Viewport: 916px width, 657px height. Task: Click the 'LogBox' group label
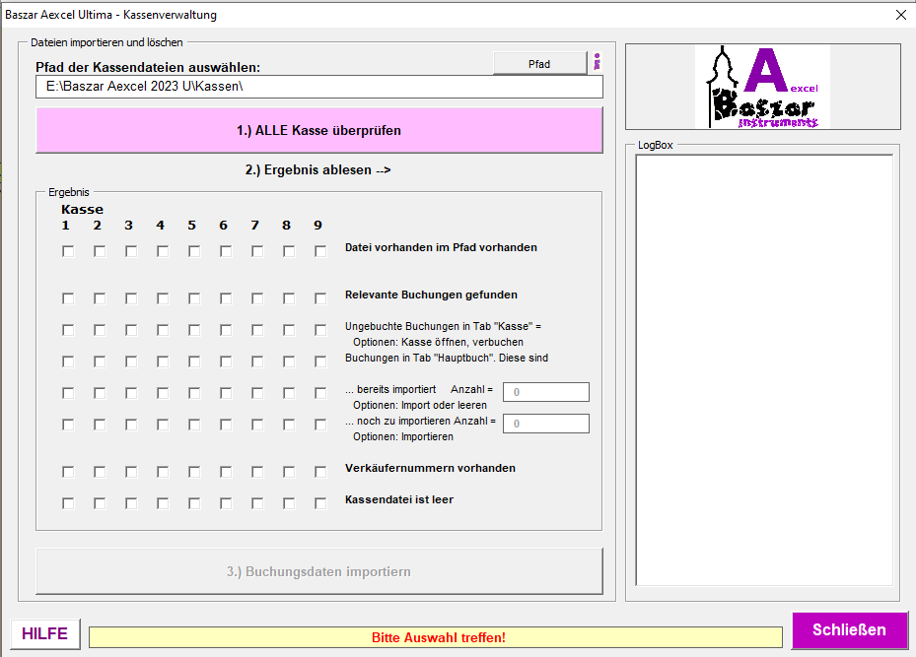[x=656, y=145]
